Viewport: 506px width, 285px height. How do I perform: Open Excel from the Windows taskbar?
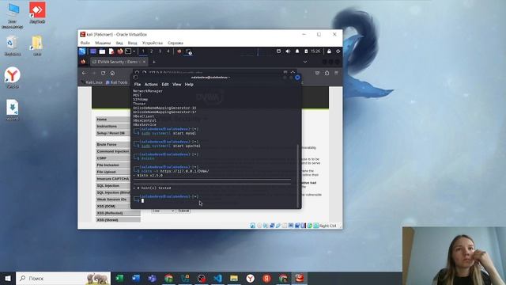[119, 278]
